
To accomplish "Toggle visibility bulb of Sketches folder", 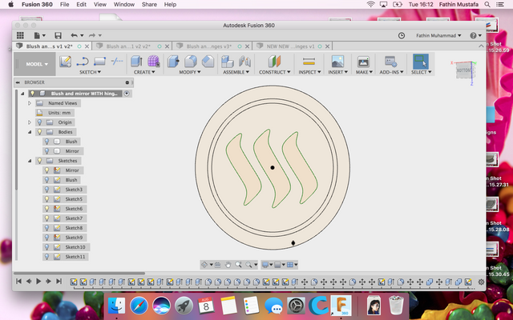I will point(39,161).
